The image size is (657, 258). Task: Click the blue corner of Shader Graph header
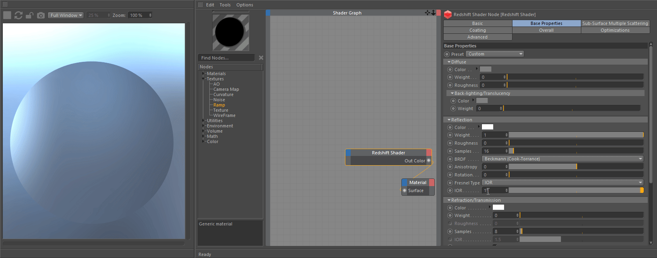point(268,13)
